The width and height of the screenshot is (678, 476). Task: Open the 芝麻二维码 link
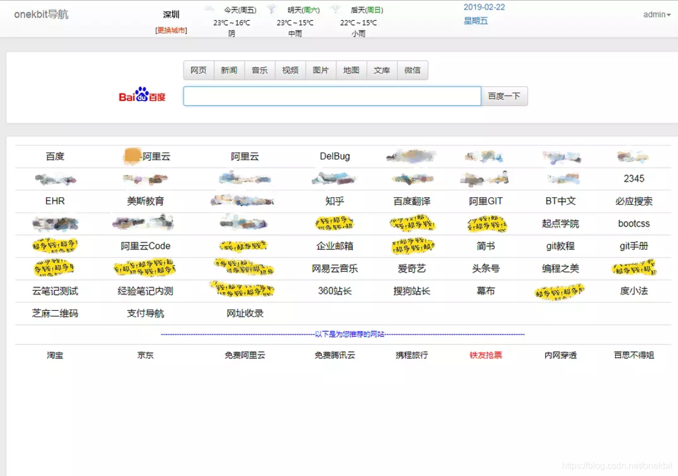(x=55, y=313)
